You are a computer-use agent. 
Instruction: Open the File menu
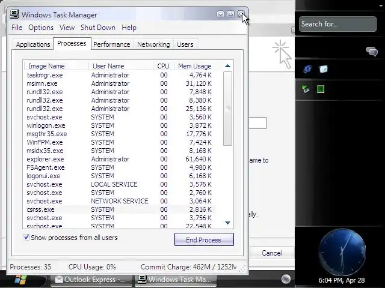click(17, 28)
